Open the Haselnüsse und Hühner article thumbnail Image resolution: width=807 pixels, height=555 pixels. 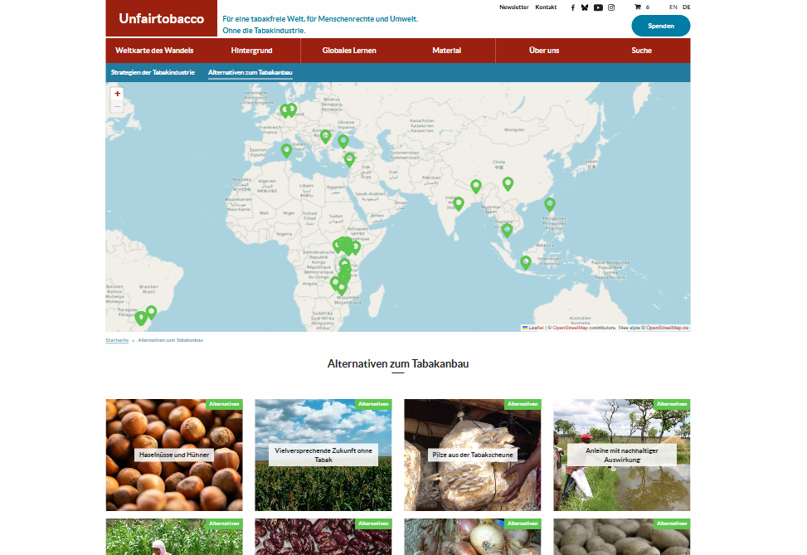[174, 455]
